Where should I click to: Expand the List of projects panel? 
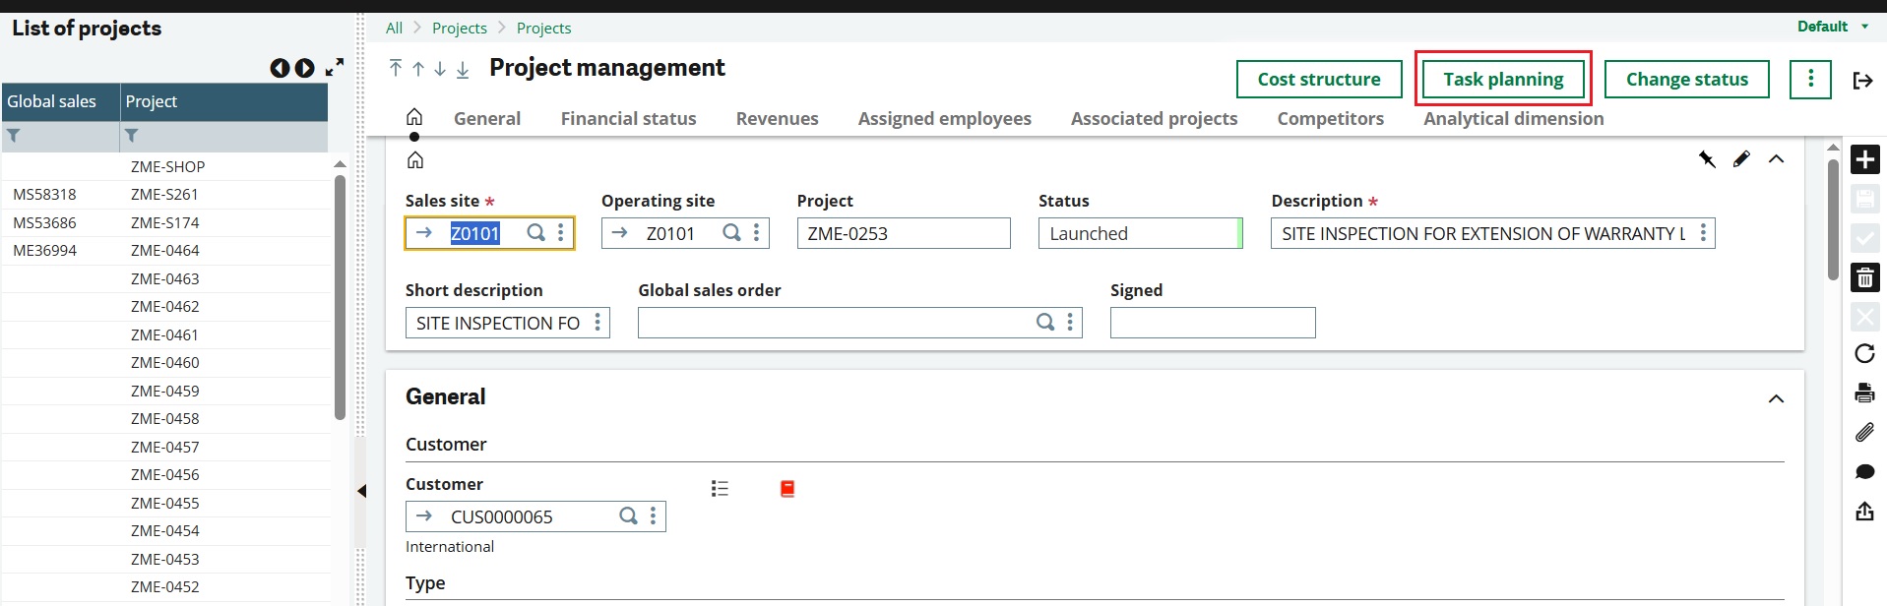click(x=335, y=67)
